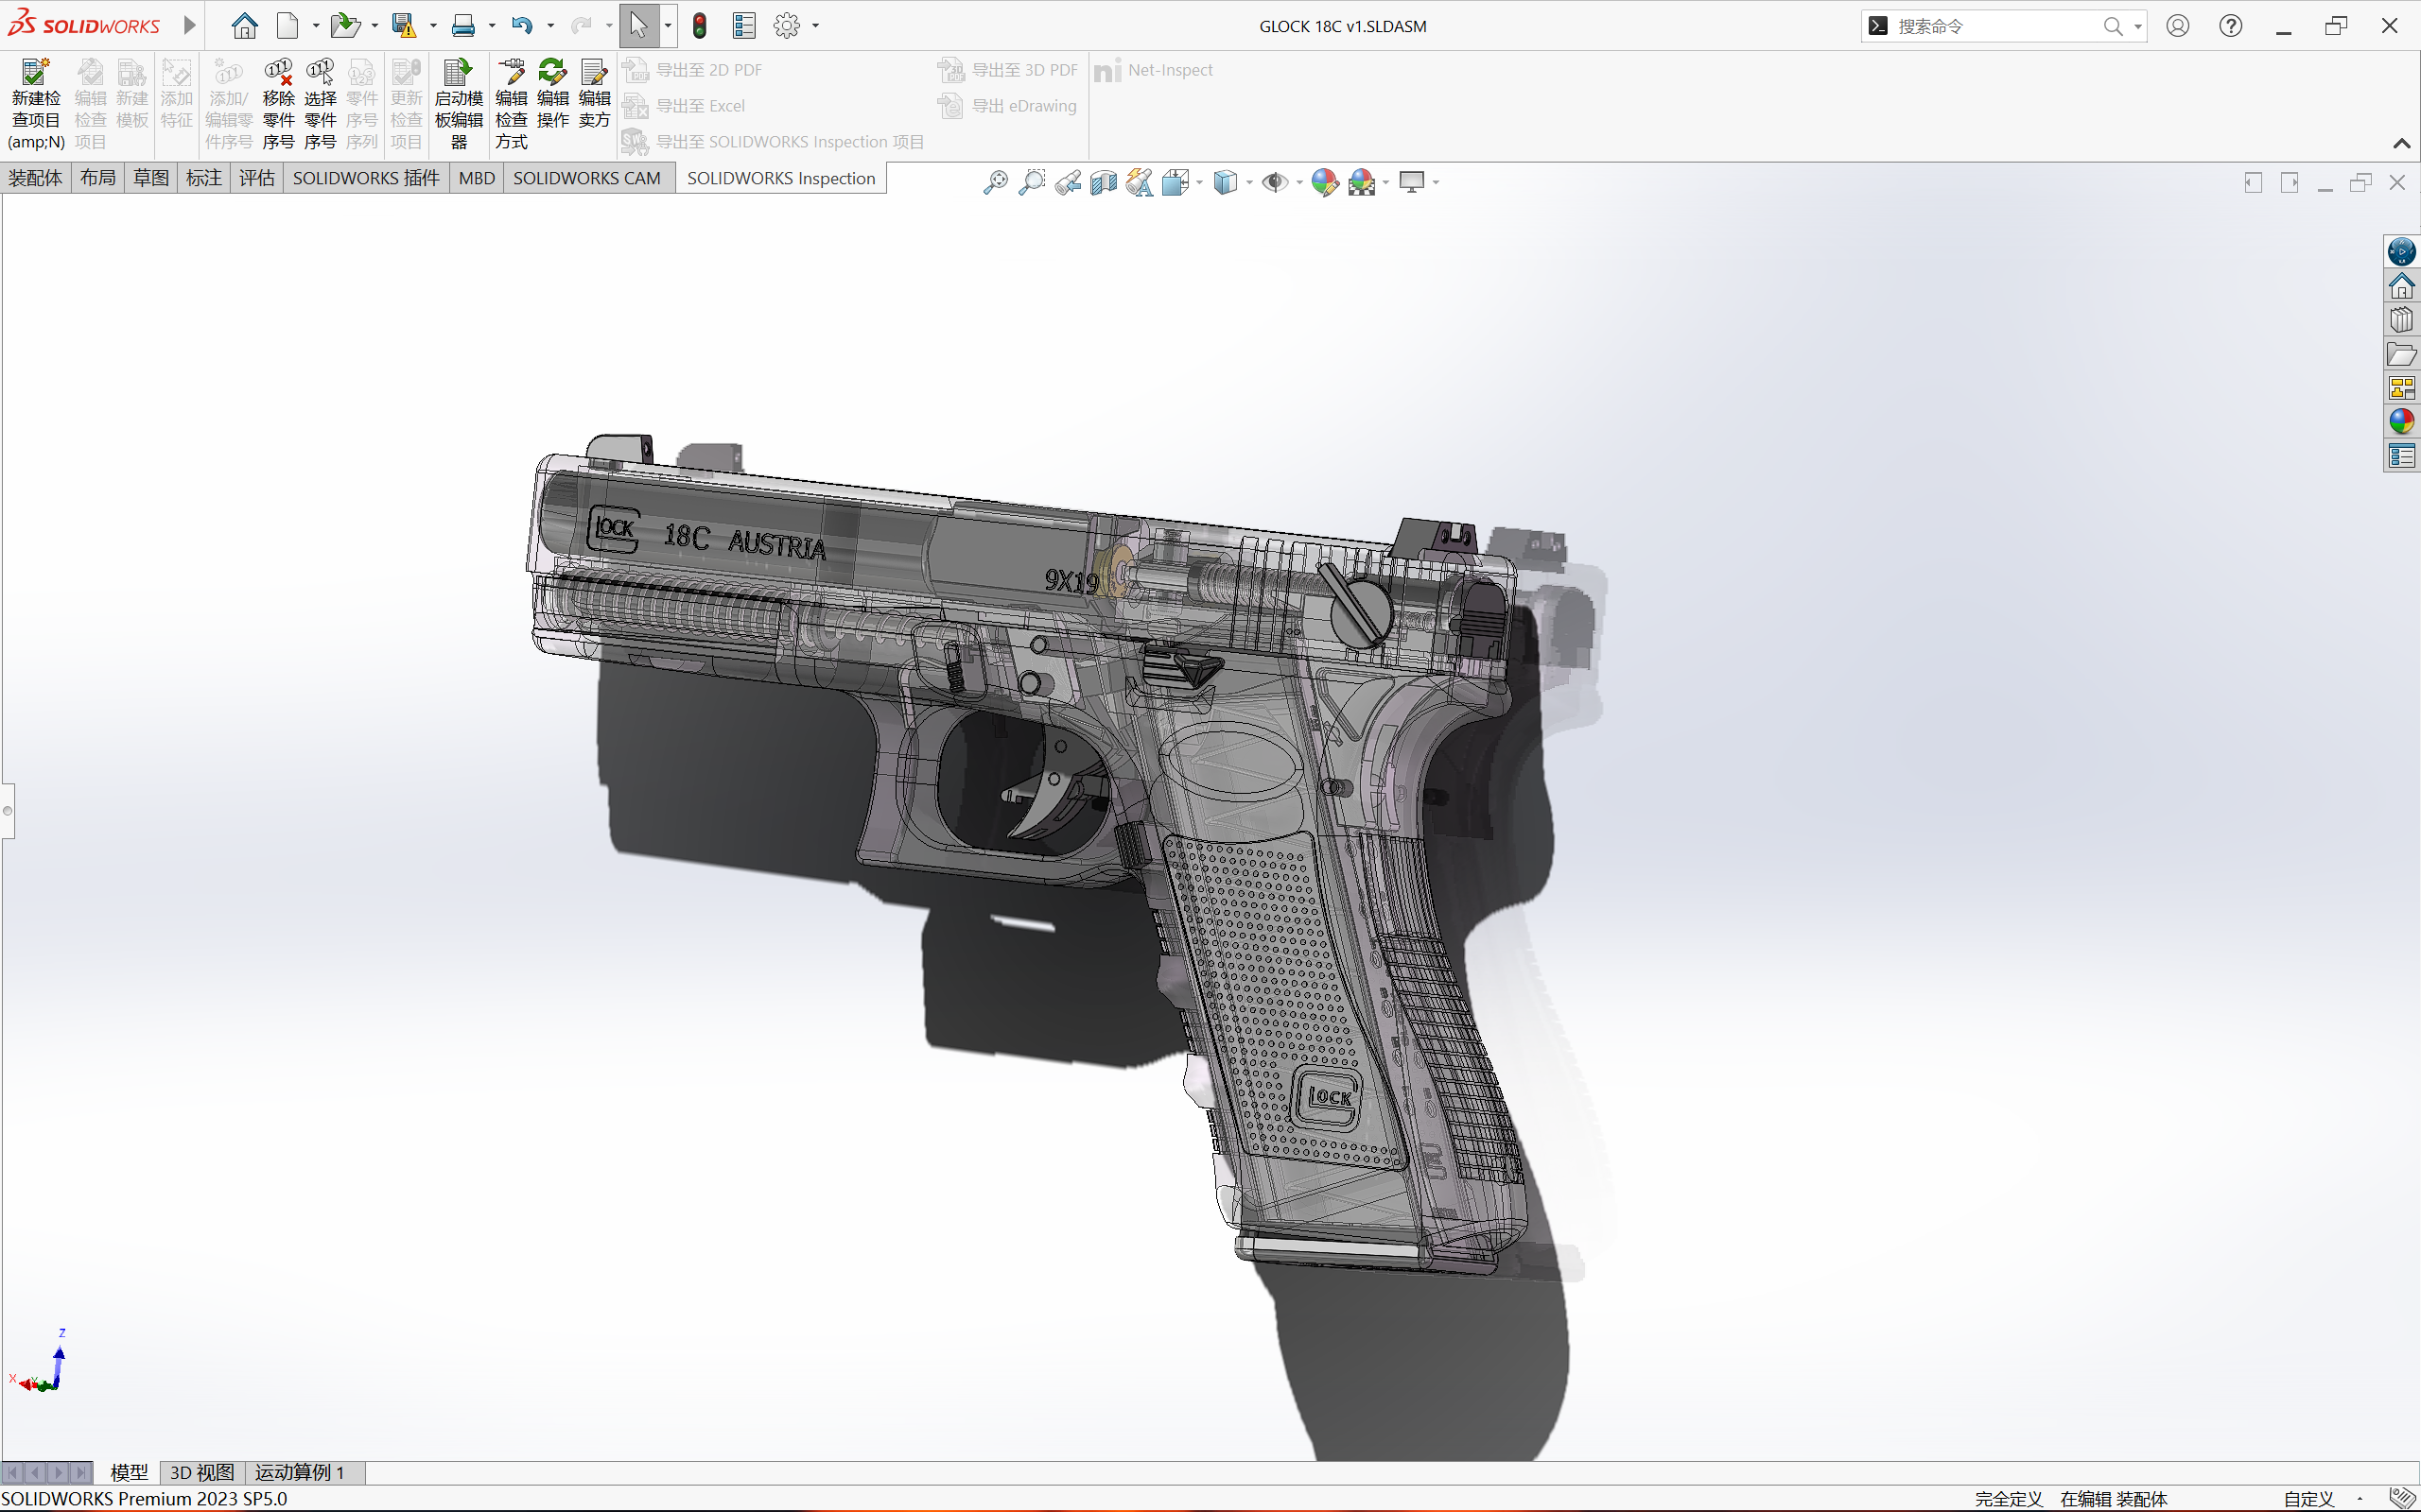Click New Inspection Project (新建检查项目)

click(x=36, y=104)
